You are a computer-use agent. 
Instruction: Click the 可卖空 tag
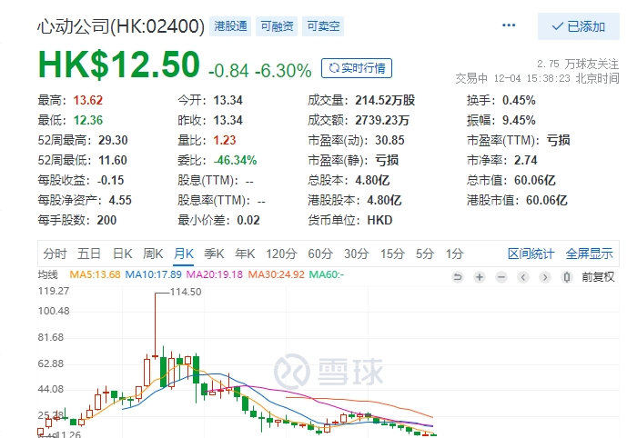pos(323,26)
